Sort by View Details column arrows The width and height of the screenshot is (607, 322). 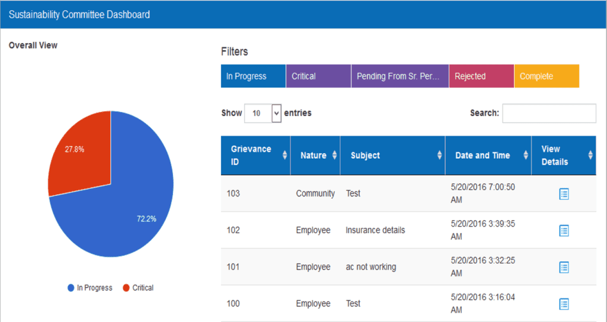tap(590, 155)
